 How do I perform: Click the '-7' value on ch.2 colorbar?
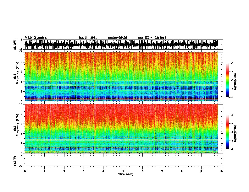coord(232,149)
